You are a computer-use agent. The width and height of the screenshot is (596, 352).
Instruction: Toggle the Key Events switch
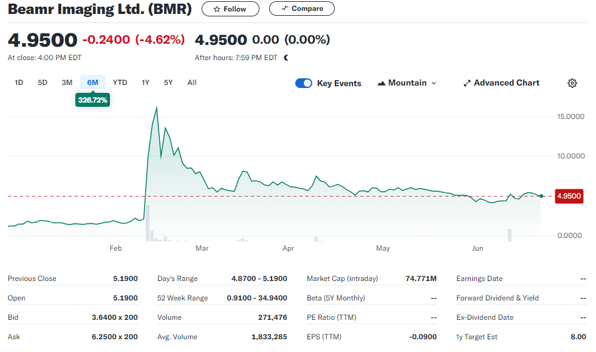coord(304,83)
